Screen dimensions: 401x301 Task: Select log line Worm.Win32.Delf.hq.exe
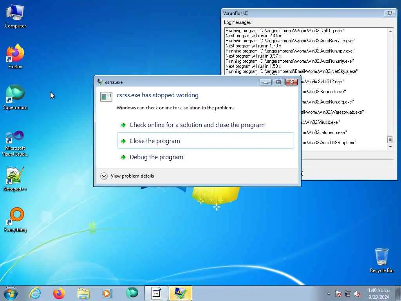click(284, 31)
